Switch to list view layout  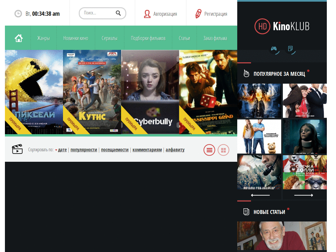click(209, 150)
